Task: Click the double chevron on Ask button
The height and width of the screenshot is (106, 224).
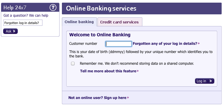Action: (x=14, y=31)
